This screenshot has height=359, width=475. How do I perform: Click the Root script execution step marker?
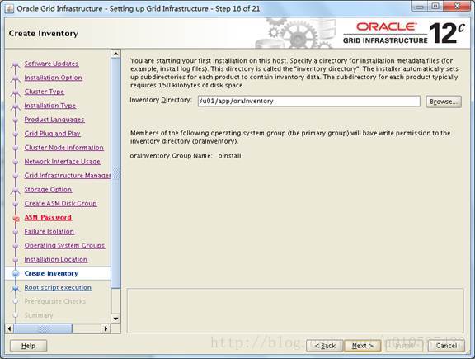[x=15, y=288]
